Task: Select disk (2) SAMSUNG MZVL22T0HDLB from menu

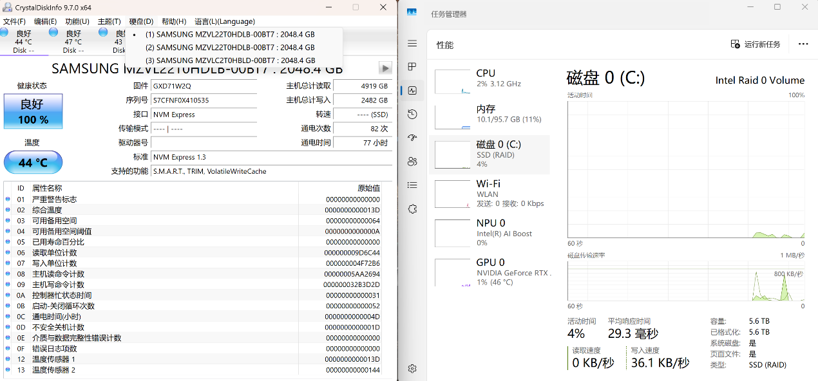Action: pos(230,47)
